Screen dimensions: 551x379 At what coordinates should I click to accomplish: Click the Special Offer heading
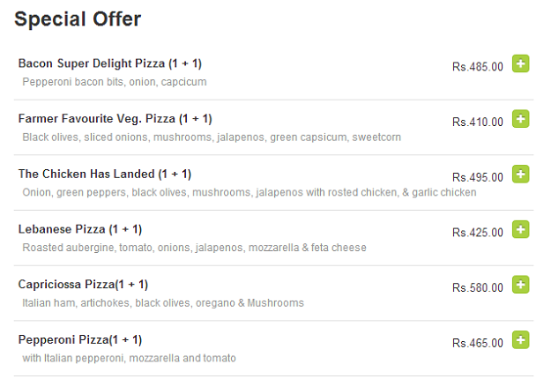pos(78,19)
